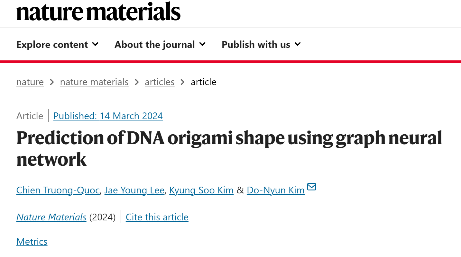Open author Jae Young Lee

[x=134, y=190]
